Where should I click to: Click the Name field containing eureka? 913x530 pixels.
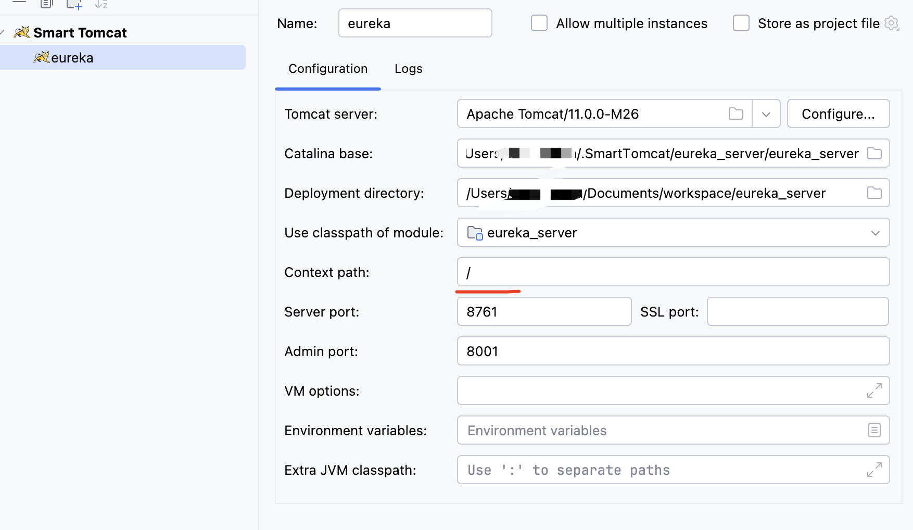(x=415, y=23)
